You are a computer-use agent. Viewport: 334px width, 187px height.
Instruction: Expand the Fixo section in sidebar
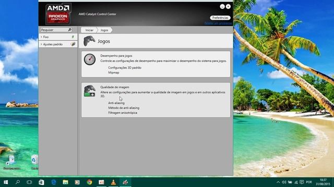point(58,37)
